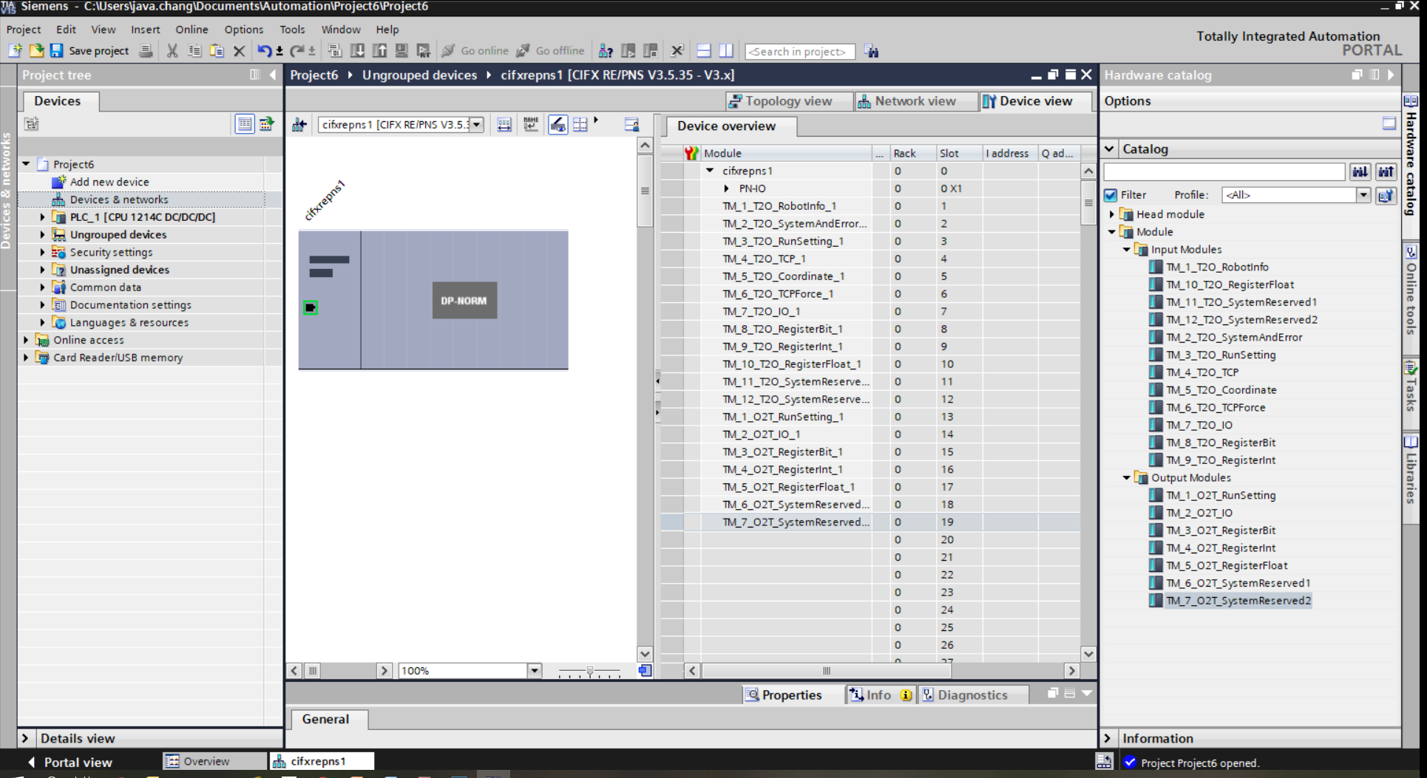Expand the Details view section
Viewport: 1427px width, 778px height.
pos(25,738)
